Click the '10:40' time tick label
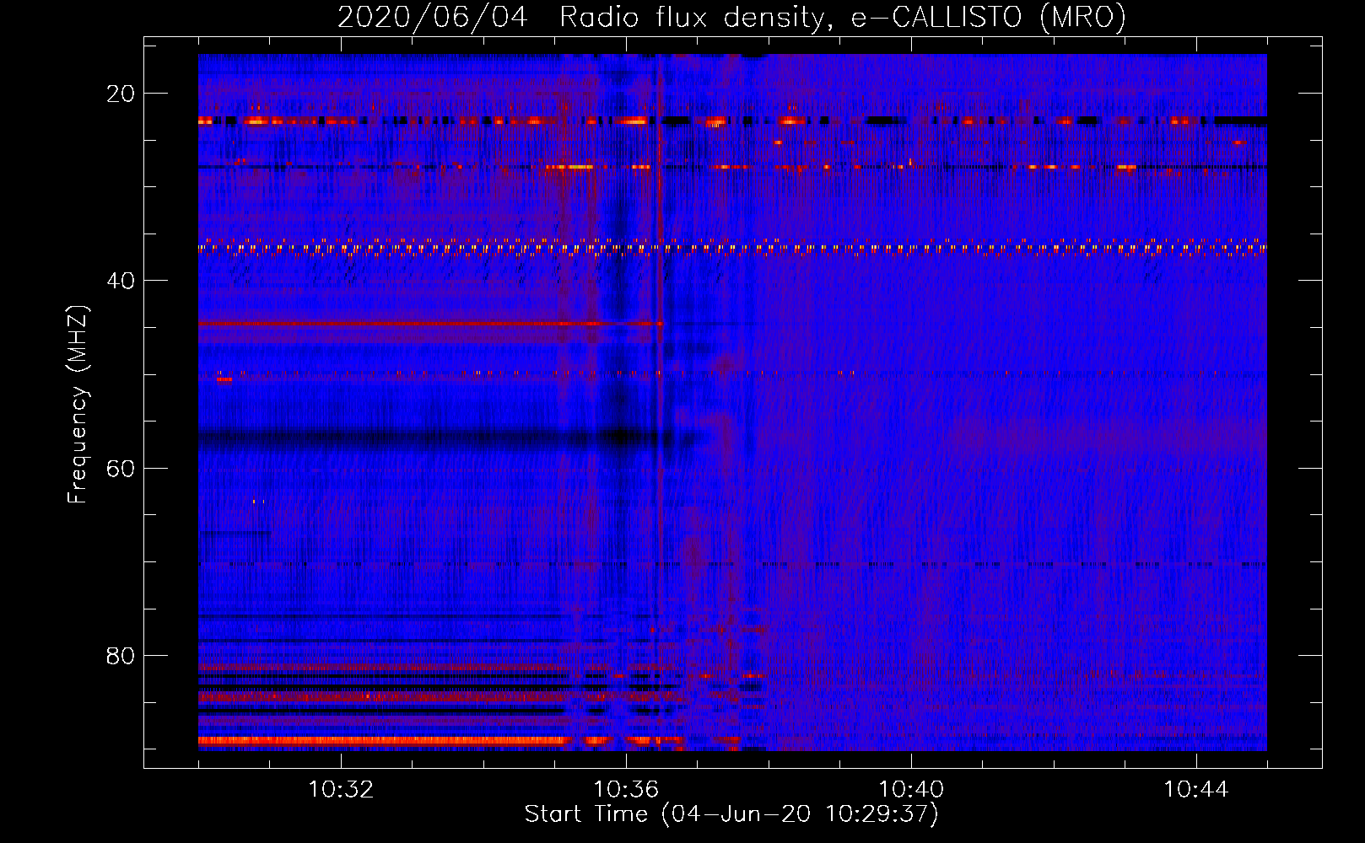The width and height of the screenshot is (1365, 843). [x=911, y=790]
